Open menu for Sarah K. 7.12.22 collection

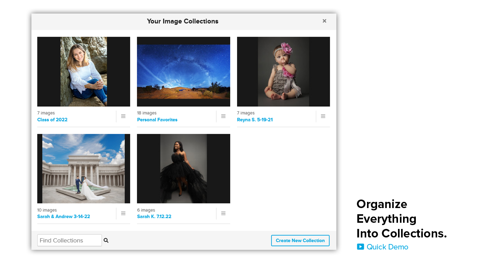223,213
